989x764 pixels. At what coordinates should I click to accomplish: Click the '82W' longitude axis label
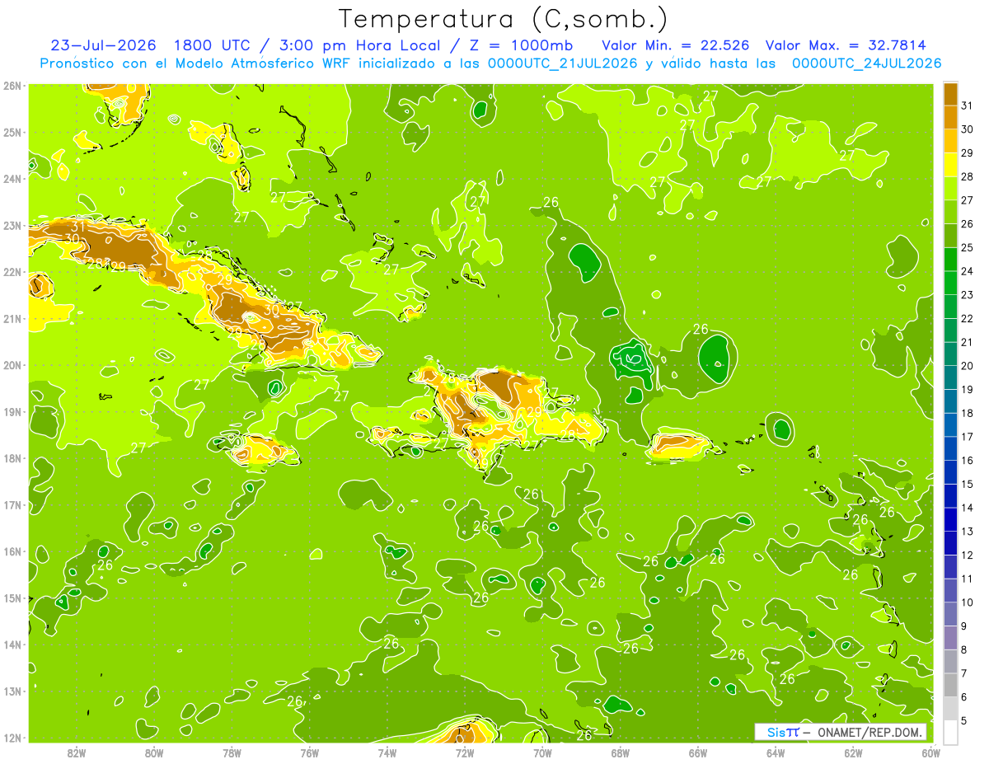point(77,752)
